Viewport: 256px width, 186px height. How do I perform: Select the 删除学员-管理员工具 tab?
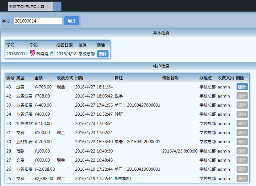(26, 7)
